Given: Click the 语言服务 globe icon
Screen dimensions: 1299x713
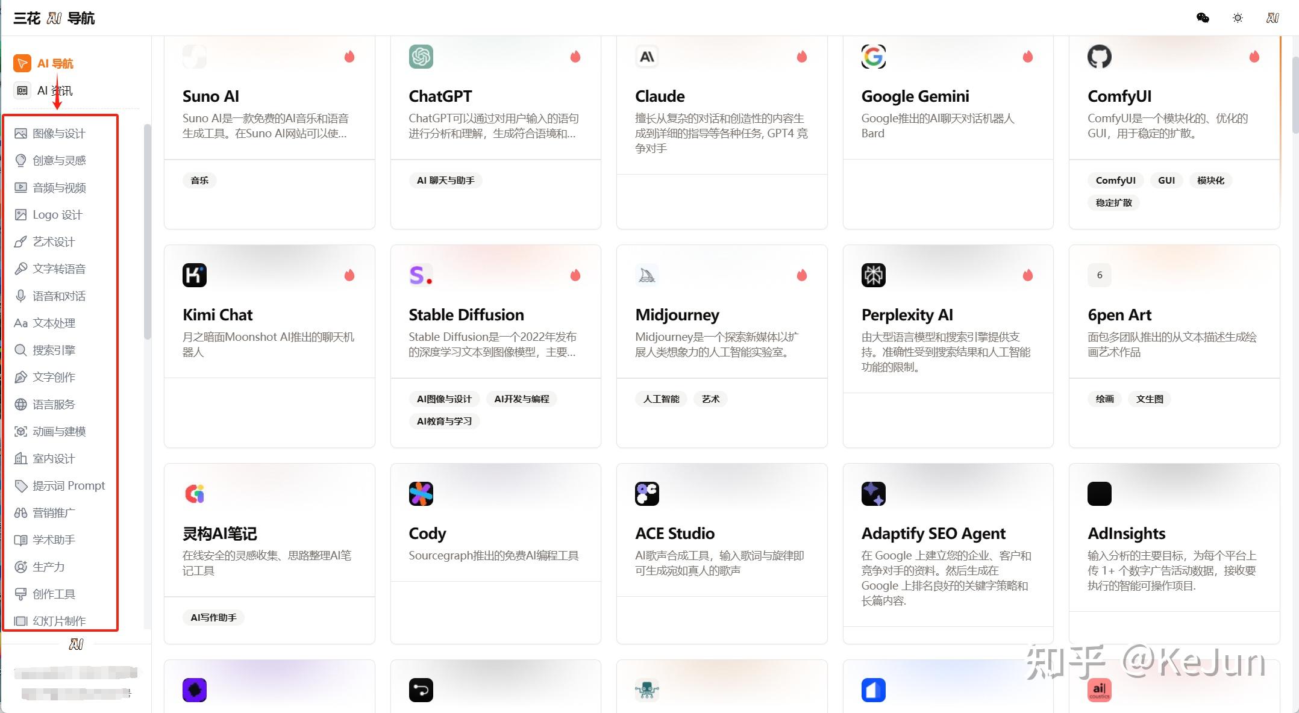Looking at the screenshot, I should coord(20,404).
